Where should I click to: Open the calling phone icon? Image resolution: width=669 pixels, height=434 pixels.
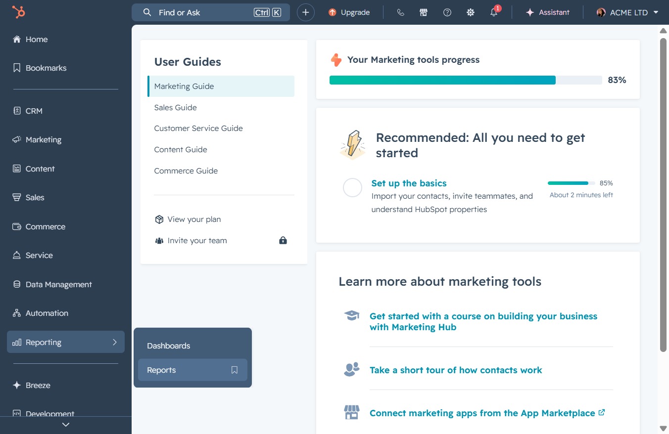[x=401, y=12]
